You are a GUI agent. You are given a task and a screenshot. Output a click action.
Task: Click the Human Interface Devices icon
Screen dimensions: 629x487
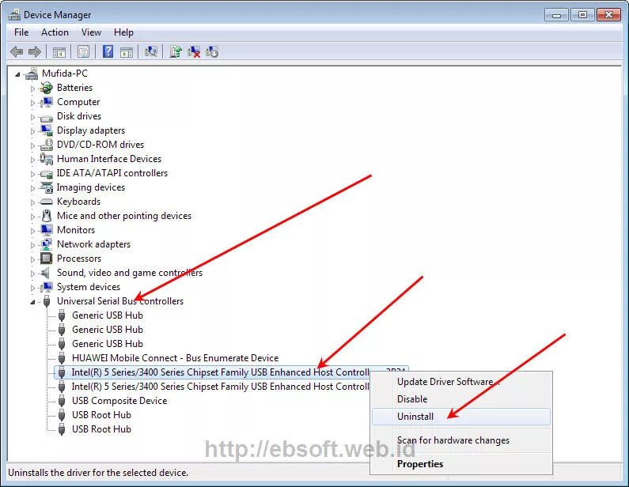47,159
